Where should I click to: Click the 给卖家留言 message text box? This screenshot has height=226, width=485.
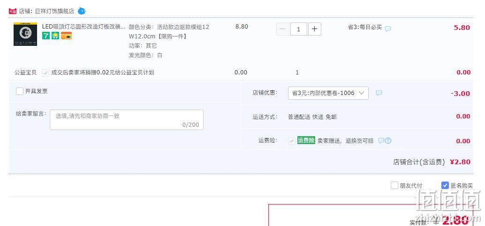(127, 120)
